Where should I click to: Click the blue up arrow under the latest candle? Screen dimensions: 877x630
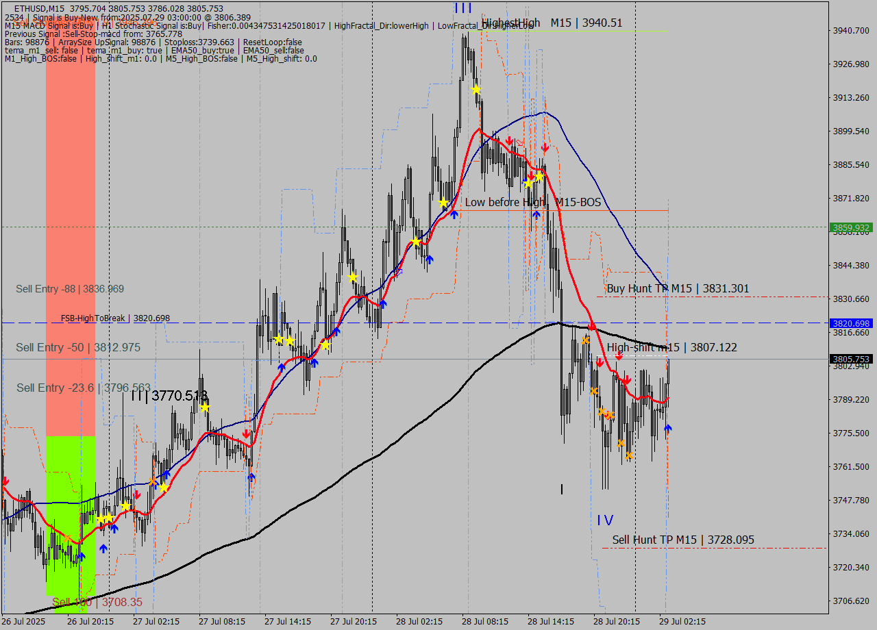click(x=668, y=428)
